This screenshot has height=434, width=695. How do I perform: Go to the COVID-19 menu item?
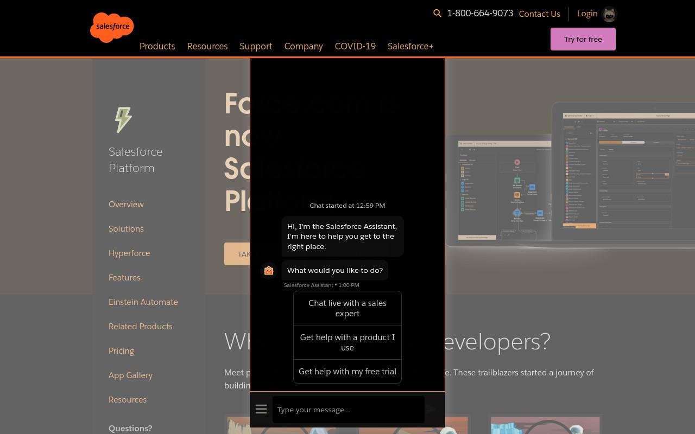[355, 46]
